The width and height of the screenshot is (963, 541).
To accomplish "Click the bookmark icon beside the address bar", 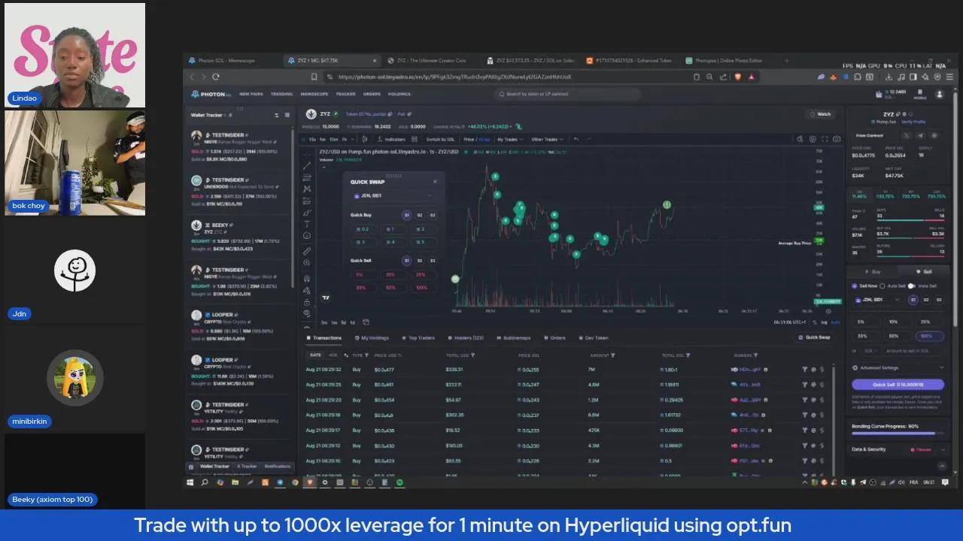I will click(x=314, y=77).
